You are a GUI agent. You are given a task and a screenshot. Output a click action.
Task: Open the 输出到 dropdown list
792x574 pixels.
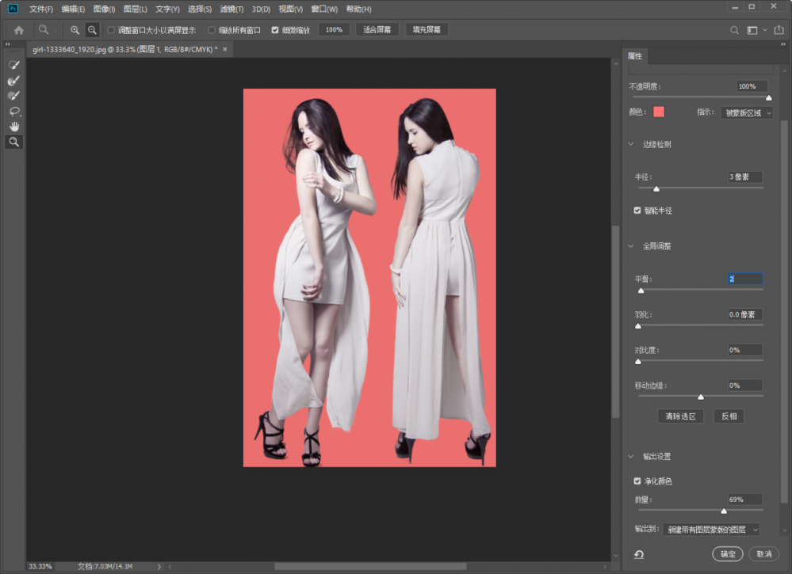(x=711, y=529)
